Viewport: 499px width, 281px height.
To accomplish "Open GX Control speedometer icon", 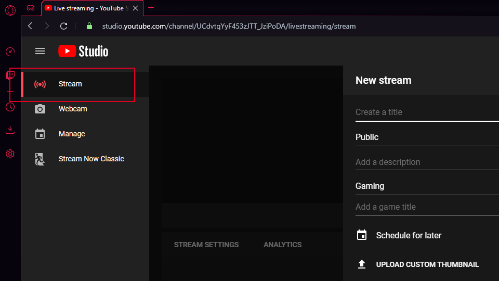I will pos(10,52).
